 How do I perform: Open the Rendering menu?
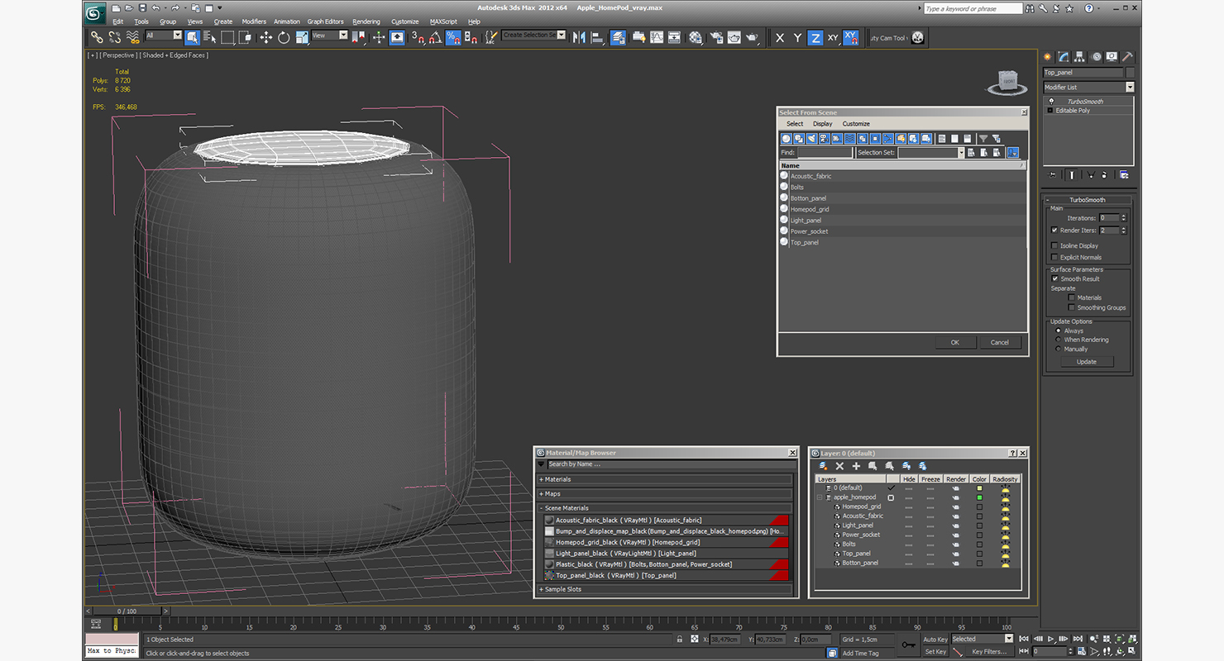pyautogui.click(x=366, y=21)
